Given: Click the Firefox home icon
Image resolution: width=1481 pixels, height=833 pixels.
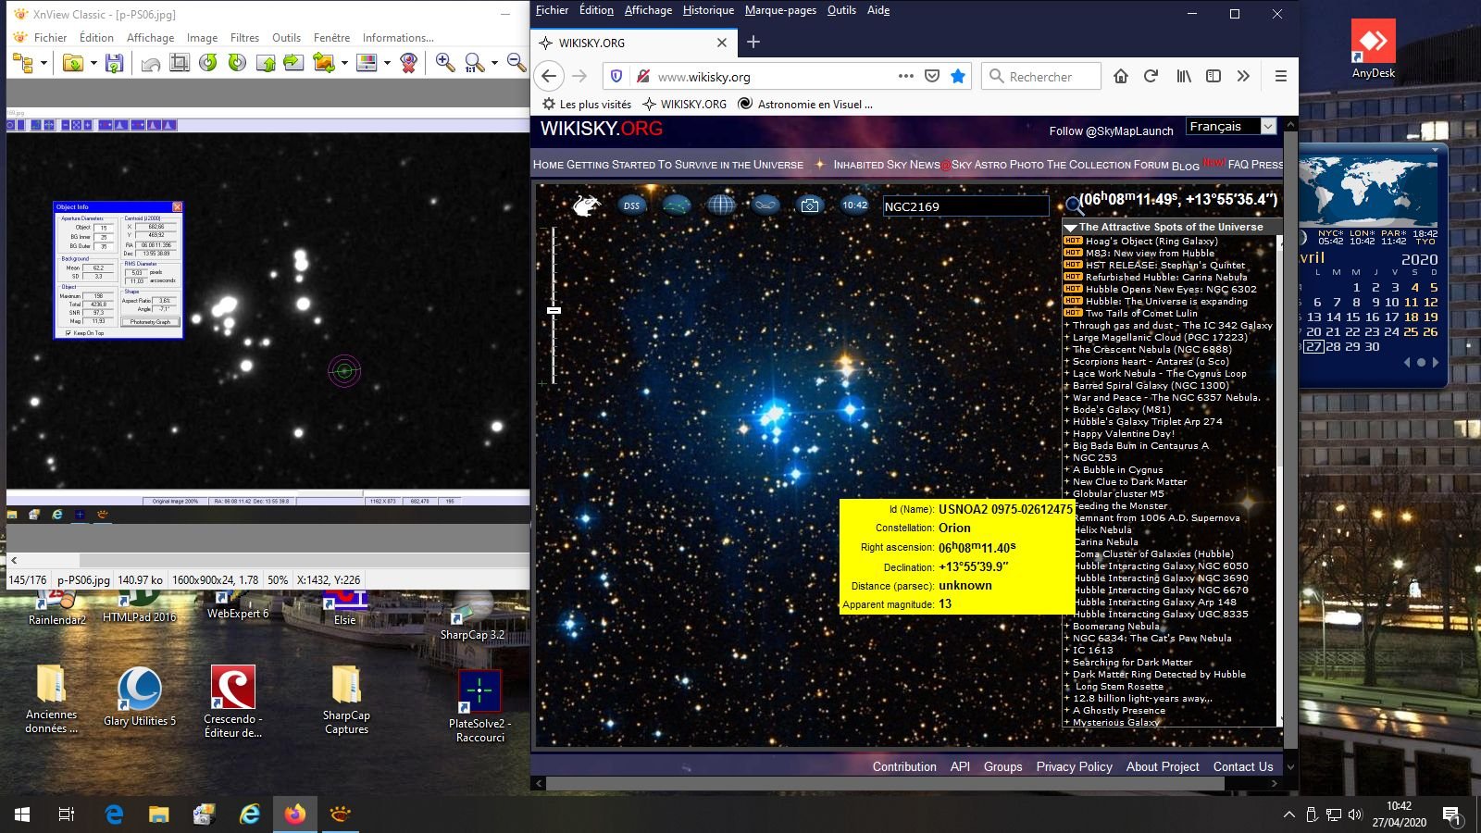Looking at the screenshot, I should (x=1121, y=76).
